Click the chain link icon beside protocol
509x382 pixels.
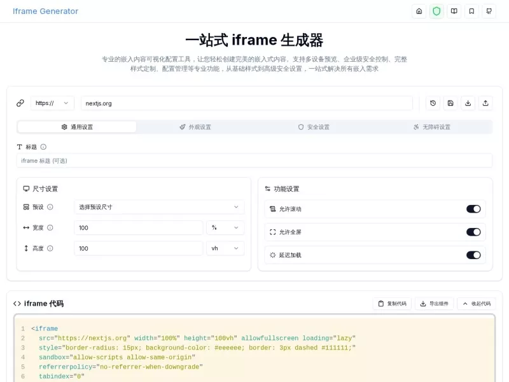tap(20, 103)
